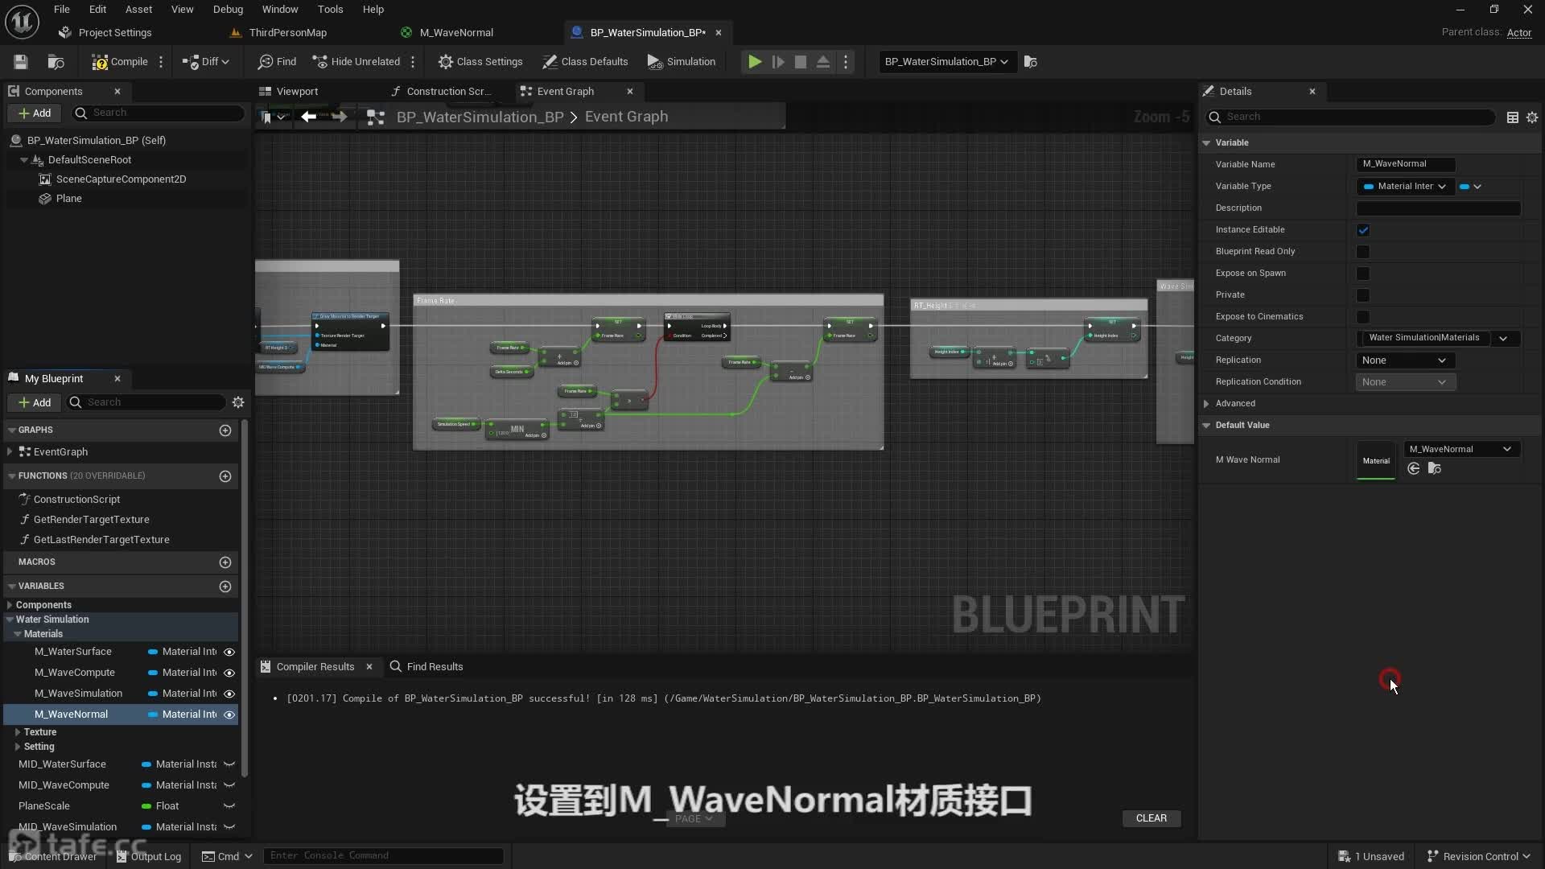
Task: Open the BP_WaterSimulation_BP debug object dropdown
Action: (x=947, y=62)
